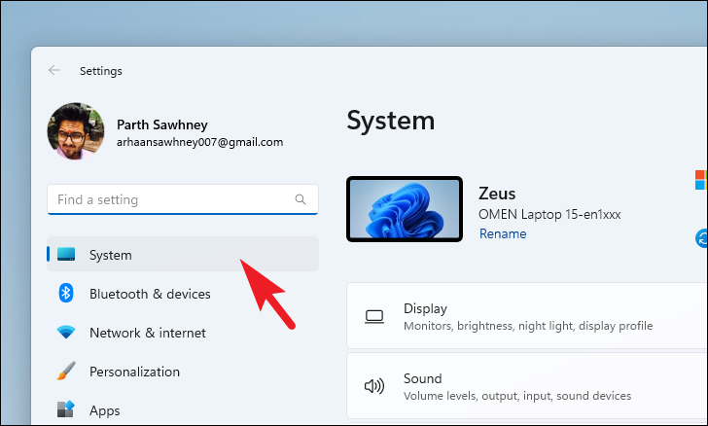Open the Sound settings card
The height and width of the screenshot is (426, 708).
527,386
